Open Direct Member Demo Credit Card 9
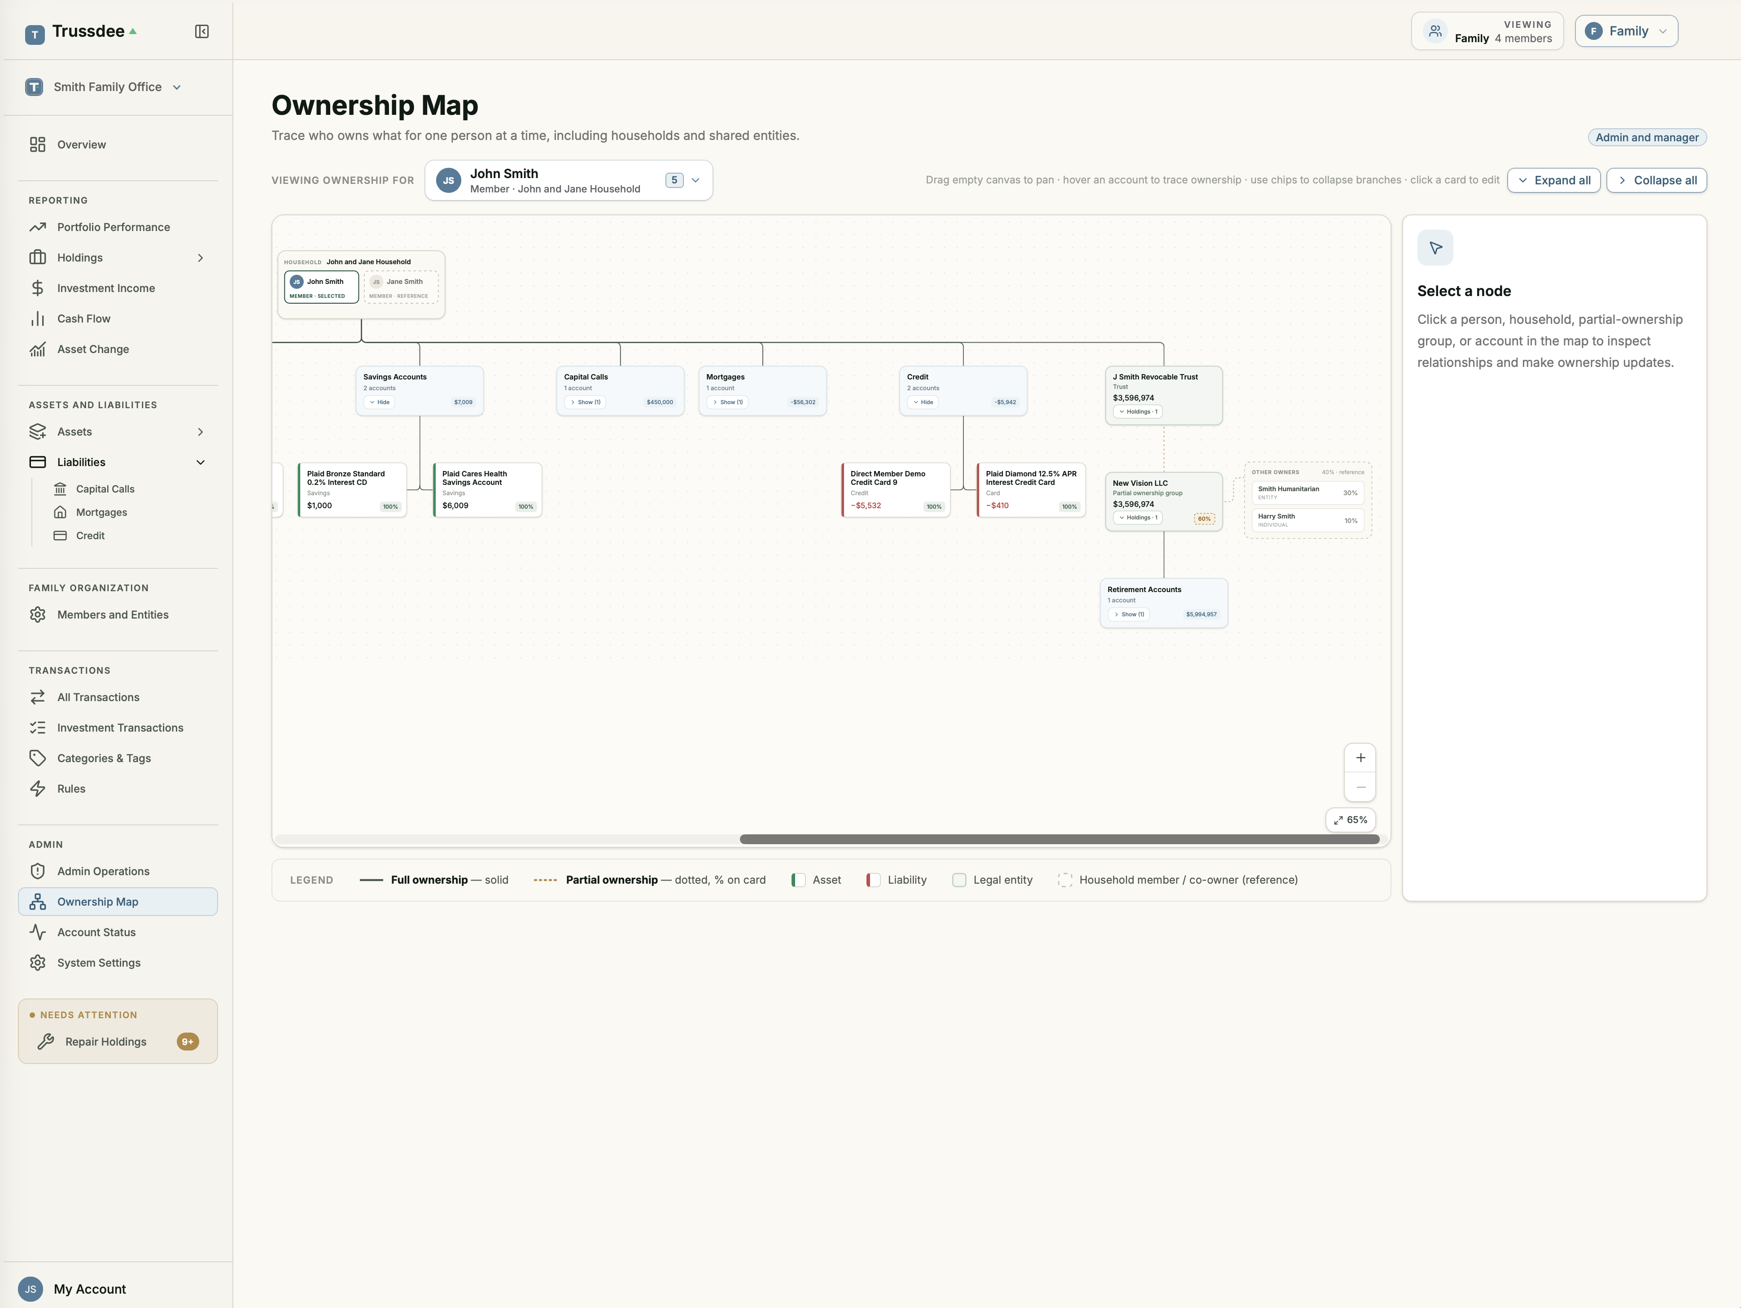This screenshot has height=1308, width=1741. [896, 490]
